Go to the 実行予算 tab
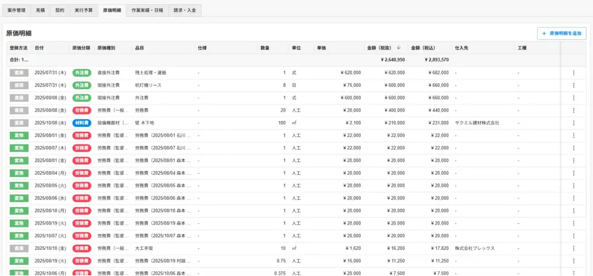Screen dimensions: 593x276 click(x=83, y=10)
